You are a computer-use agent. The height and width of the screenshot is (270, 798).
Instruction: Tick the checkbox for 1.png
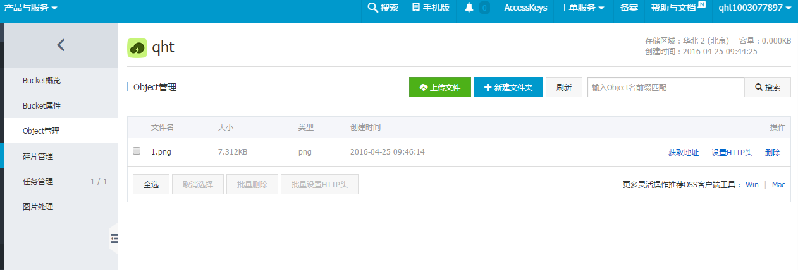(137, 151)
